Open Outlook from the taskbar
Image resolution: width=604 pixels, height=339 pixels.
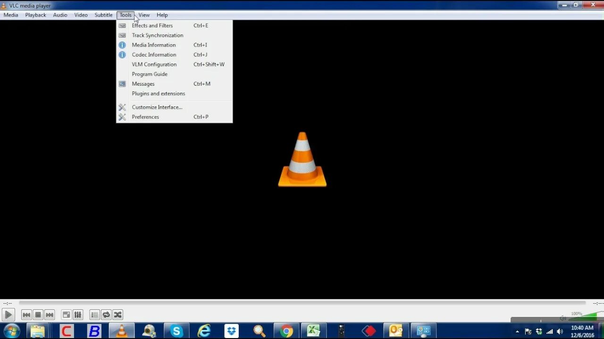395,331
